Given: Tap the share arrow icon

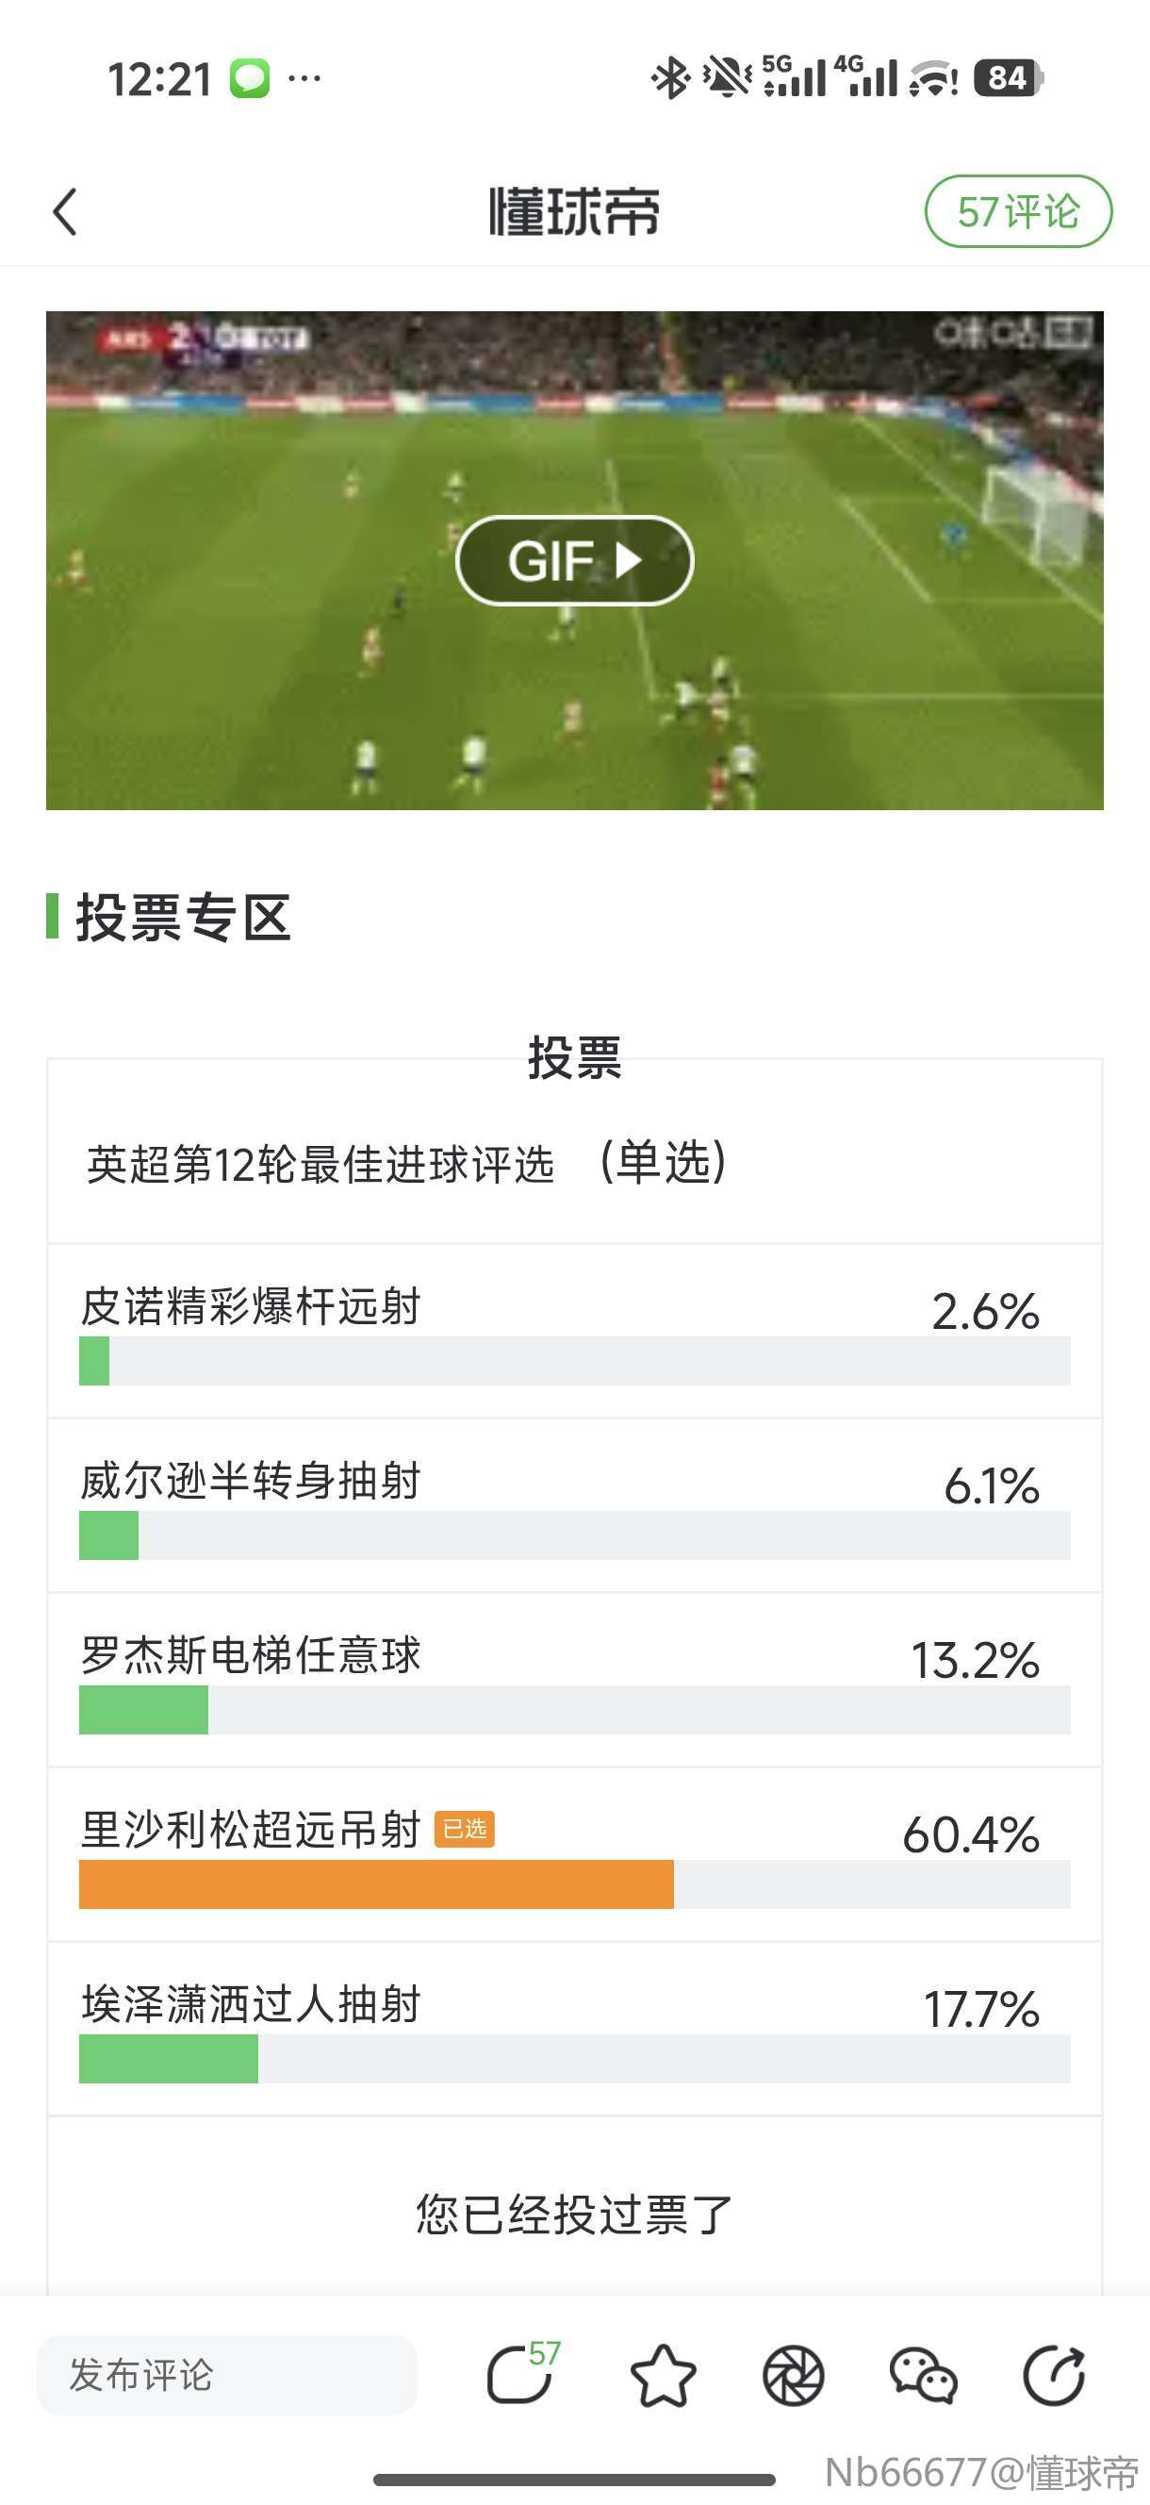Looking at the screenshot, I should click(1054, 2376).
